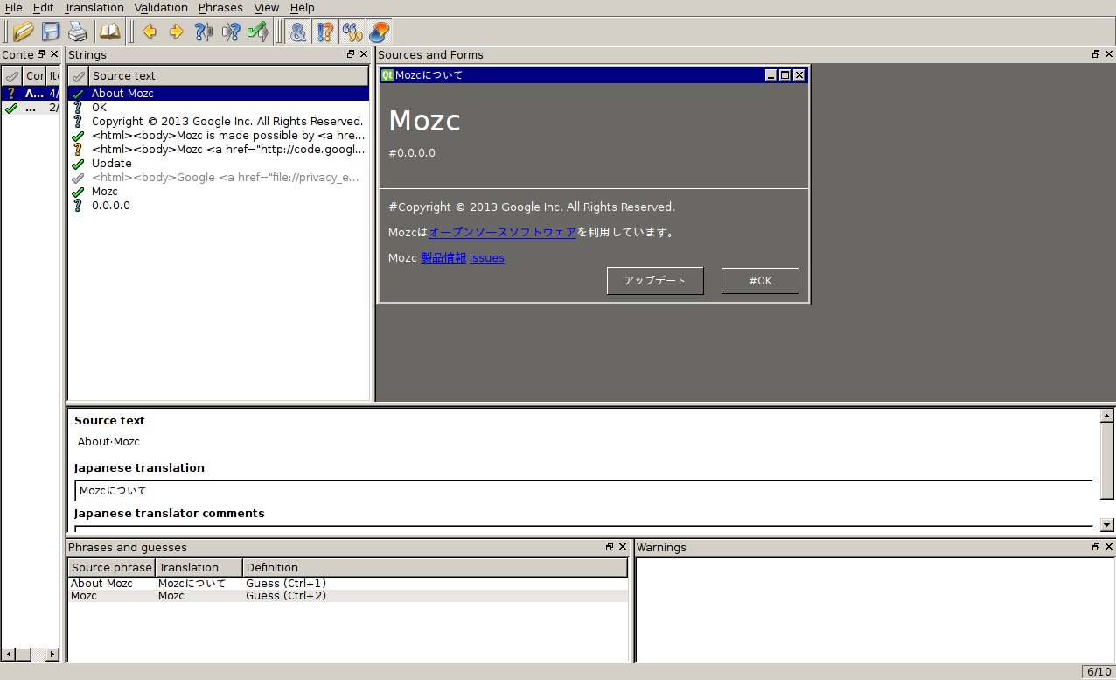Click the green check Done and Next icon
The width and height of the screenshot is (1116, 680).
pyautogui.click(x=257, y=32)
